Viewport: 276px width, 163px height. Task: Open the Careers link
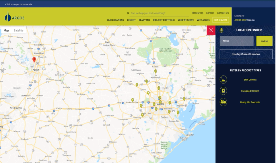(210, 13)
